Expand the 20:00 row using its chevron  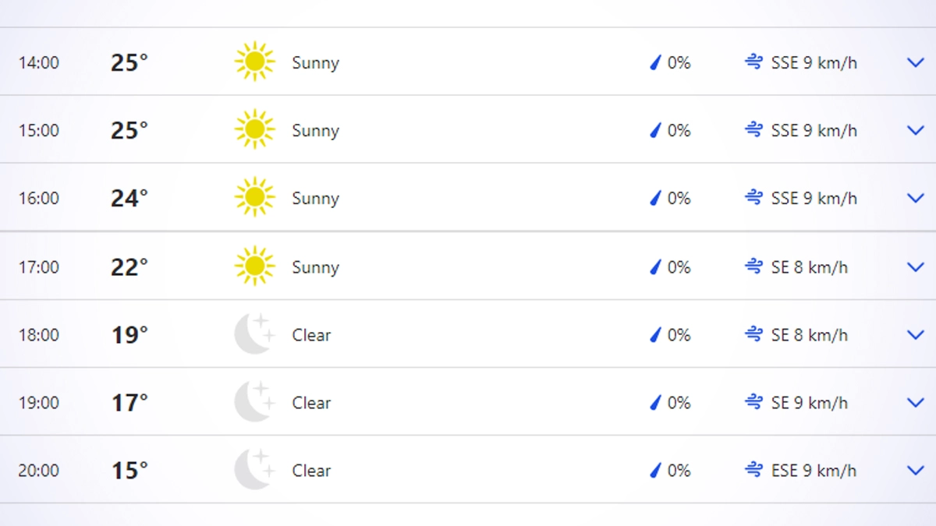916,471
